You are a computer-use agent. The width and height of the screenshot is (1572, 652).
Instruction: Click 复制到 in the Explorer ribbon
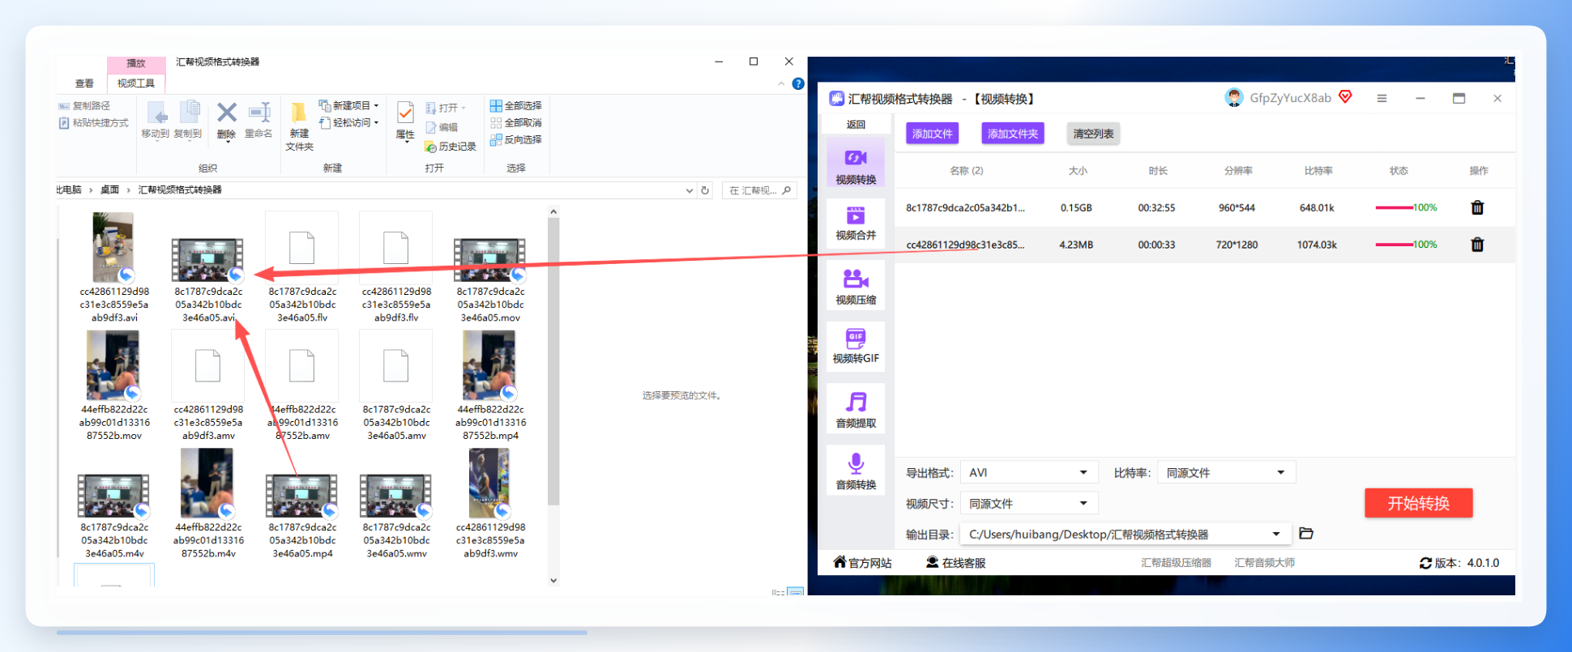pyautogui.click(x=188, y=120)
